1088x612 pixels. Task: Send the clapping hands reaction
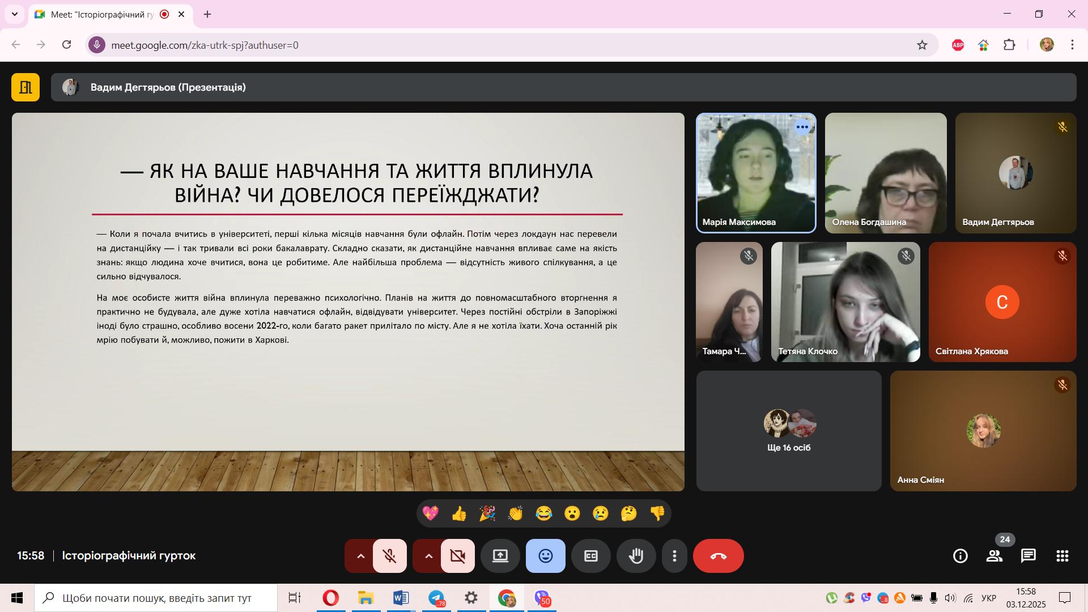pyautogui.click(x=515, y=513)
